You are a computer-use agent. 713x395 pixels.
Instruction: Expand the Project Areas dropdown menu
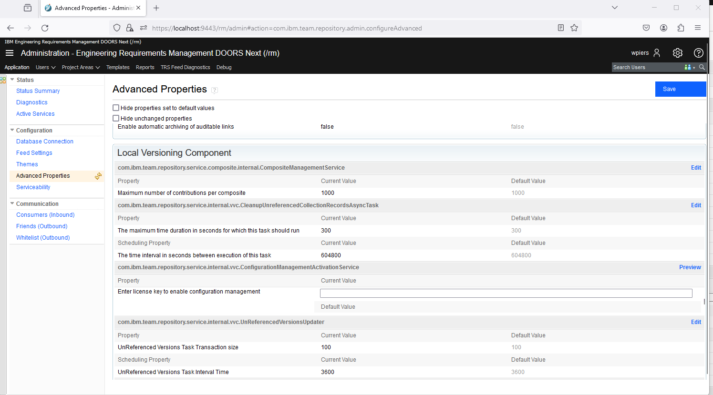(x=81, y=68)
